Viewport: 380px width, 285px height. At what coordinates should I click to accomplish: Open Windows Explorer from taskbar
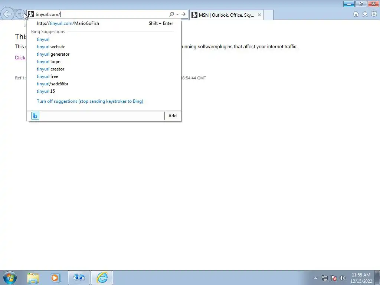(x=33, y=278)
